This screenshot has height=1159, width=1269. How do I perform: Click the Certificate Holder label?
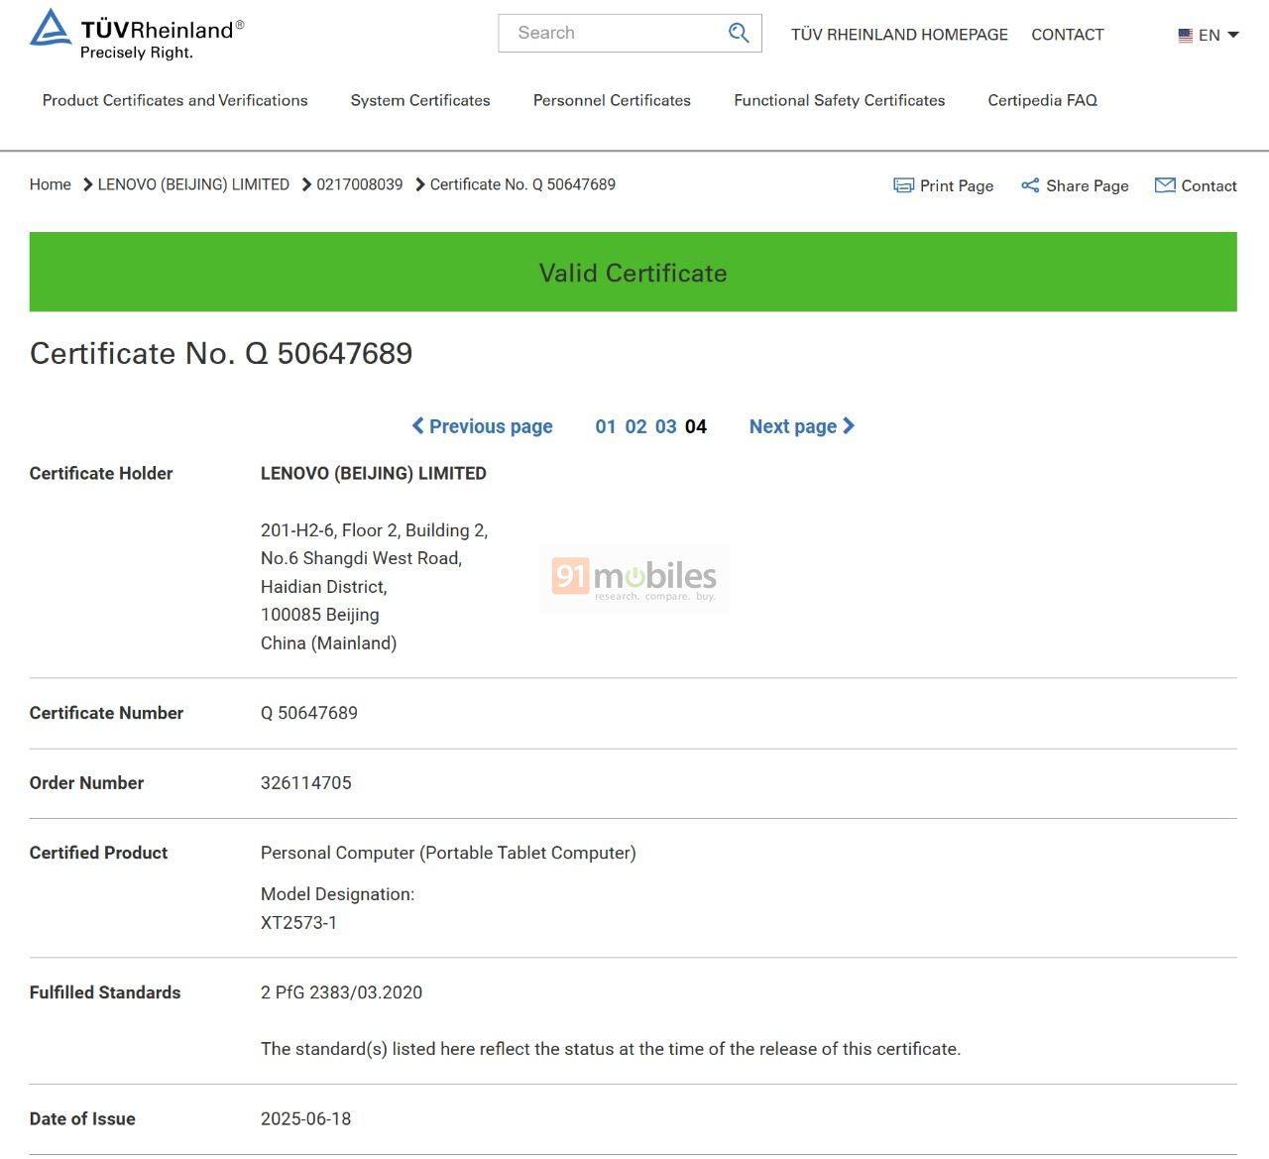point(101,474)
